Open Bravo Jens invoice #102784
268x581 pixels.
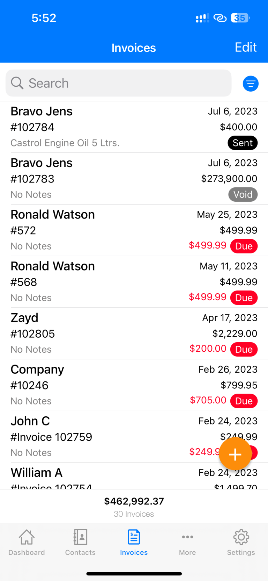(x=105, y=127)
